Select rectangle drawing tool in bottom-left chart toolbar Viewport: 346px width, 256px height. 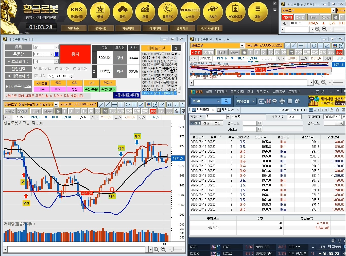(134, 104)
